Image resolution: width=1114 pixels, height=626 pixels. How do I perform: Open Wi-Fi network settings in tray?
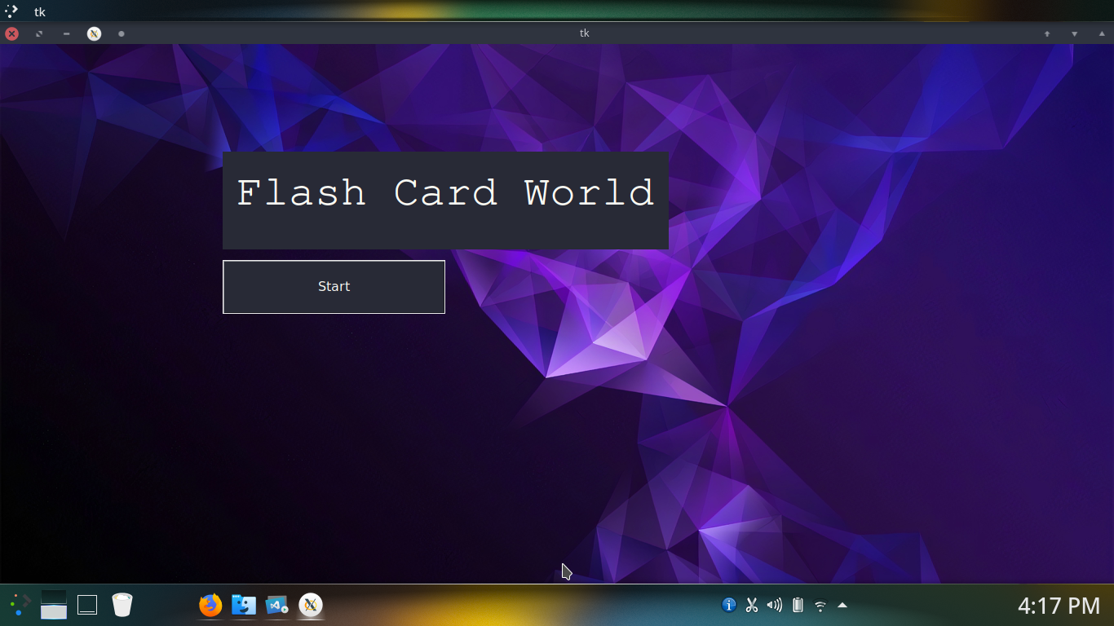click(x=820, y=606)
